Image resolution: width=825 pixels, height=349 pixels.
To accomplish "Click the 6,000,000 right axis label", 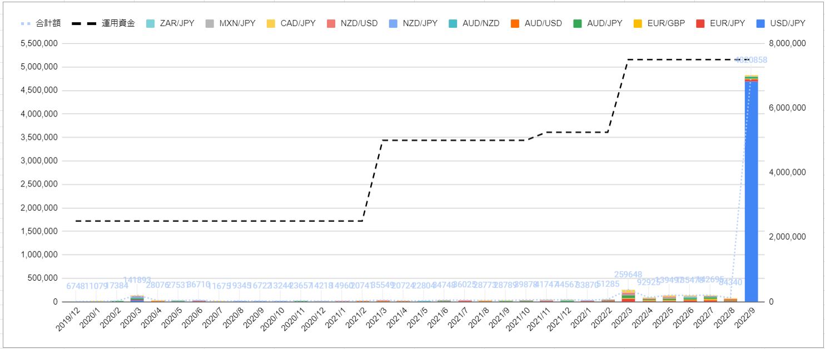I will pyautogui.click(x=786, y=108).
